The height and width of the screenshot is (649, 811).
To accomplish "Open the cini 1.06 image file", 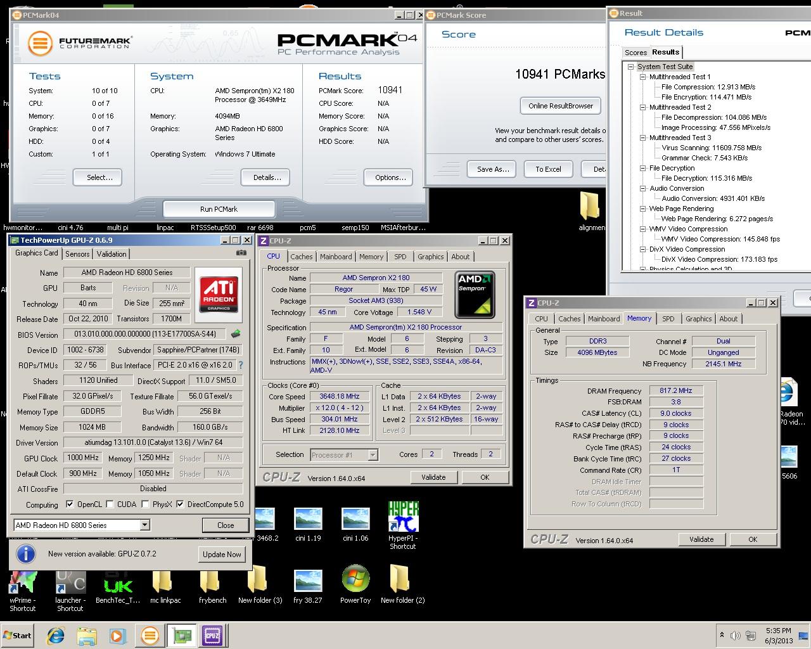I will [x=355, y=525].
